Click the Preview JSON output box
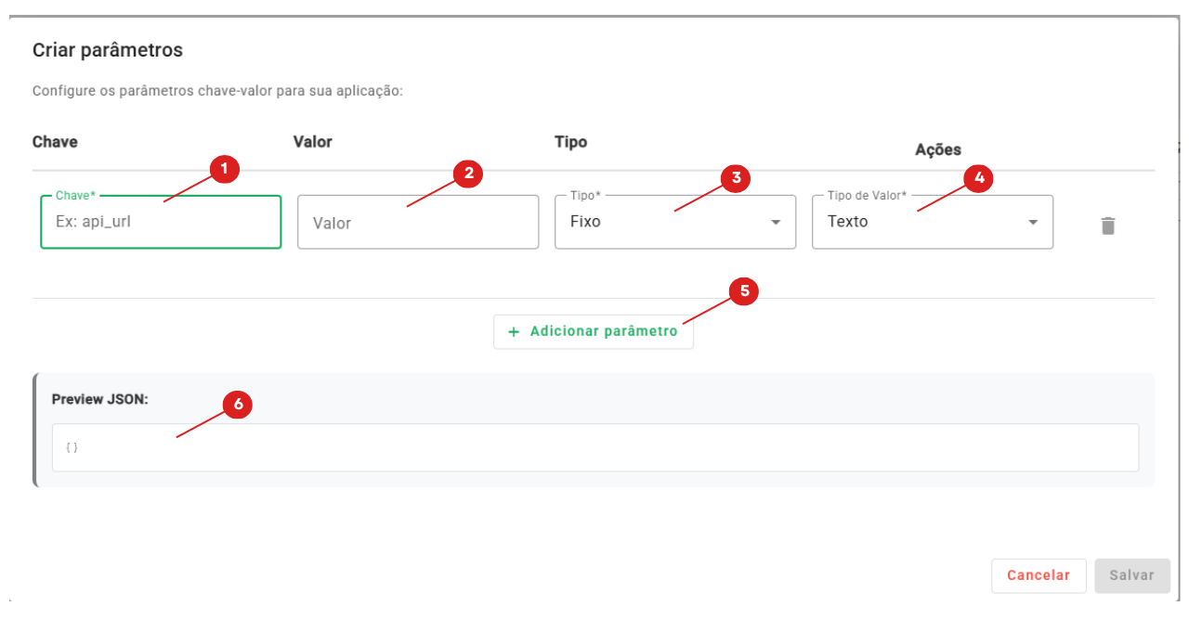The image size is (1189, 632). [x=594, y=447]
